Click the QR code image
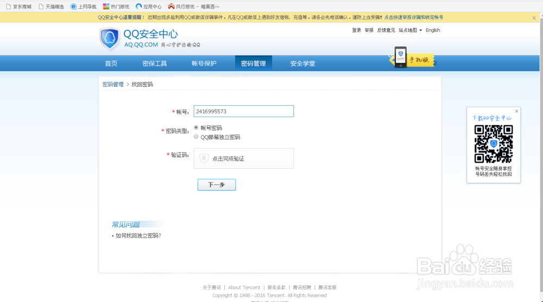Screen dimensions: 543x302 click(493, 144)
